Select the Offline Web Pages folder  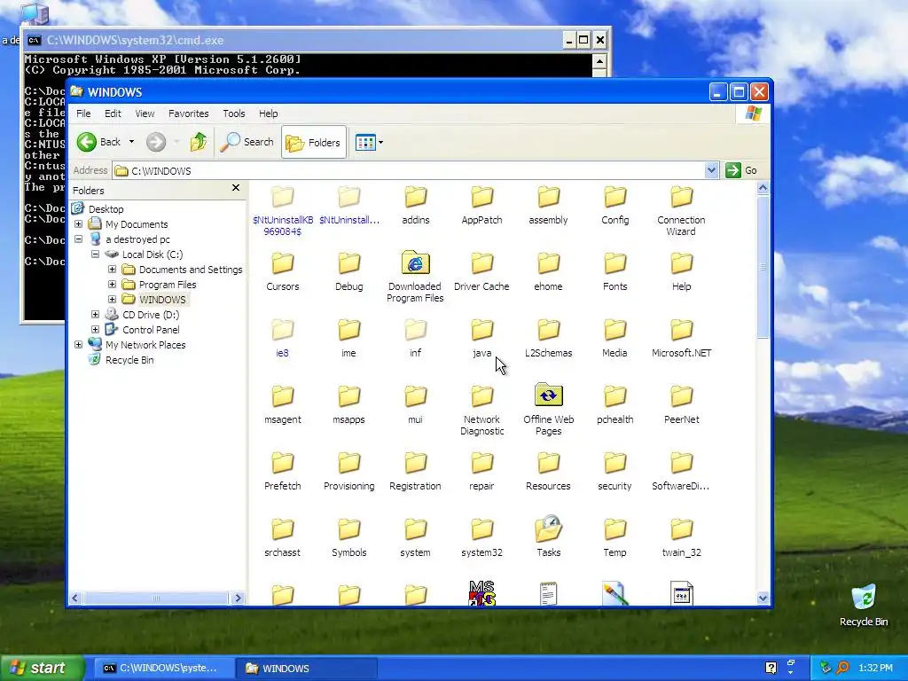click(x=548, y=410)
